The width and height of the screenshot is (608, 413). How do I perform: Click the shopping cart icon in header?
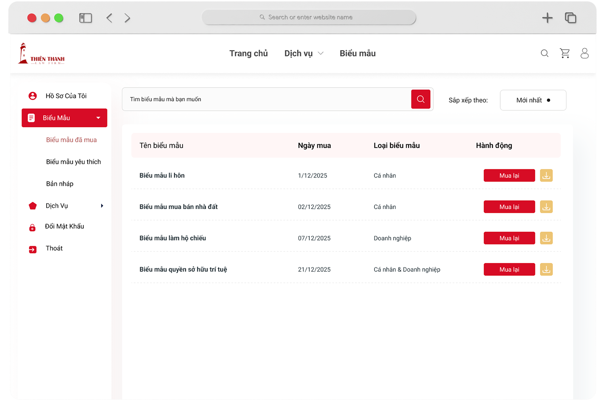(x=565, y=54)
